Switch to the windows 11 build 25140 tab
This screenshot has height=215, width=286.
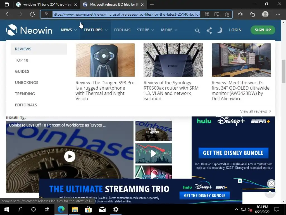[x=47, y=4]
